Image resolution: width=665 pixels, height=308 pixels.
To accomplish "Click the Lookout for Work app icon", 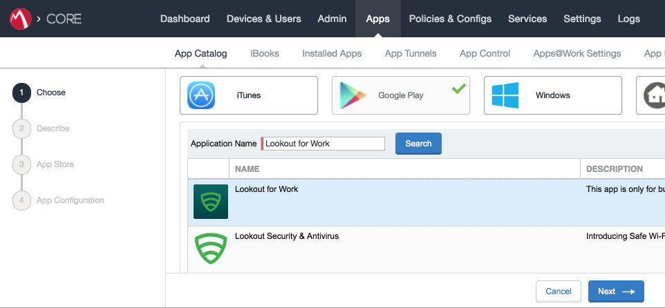I will tap(211, 202).
